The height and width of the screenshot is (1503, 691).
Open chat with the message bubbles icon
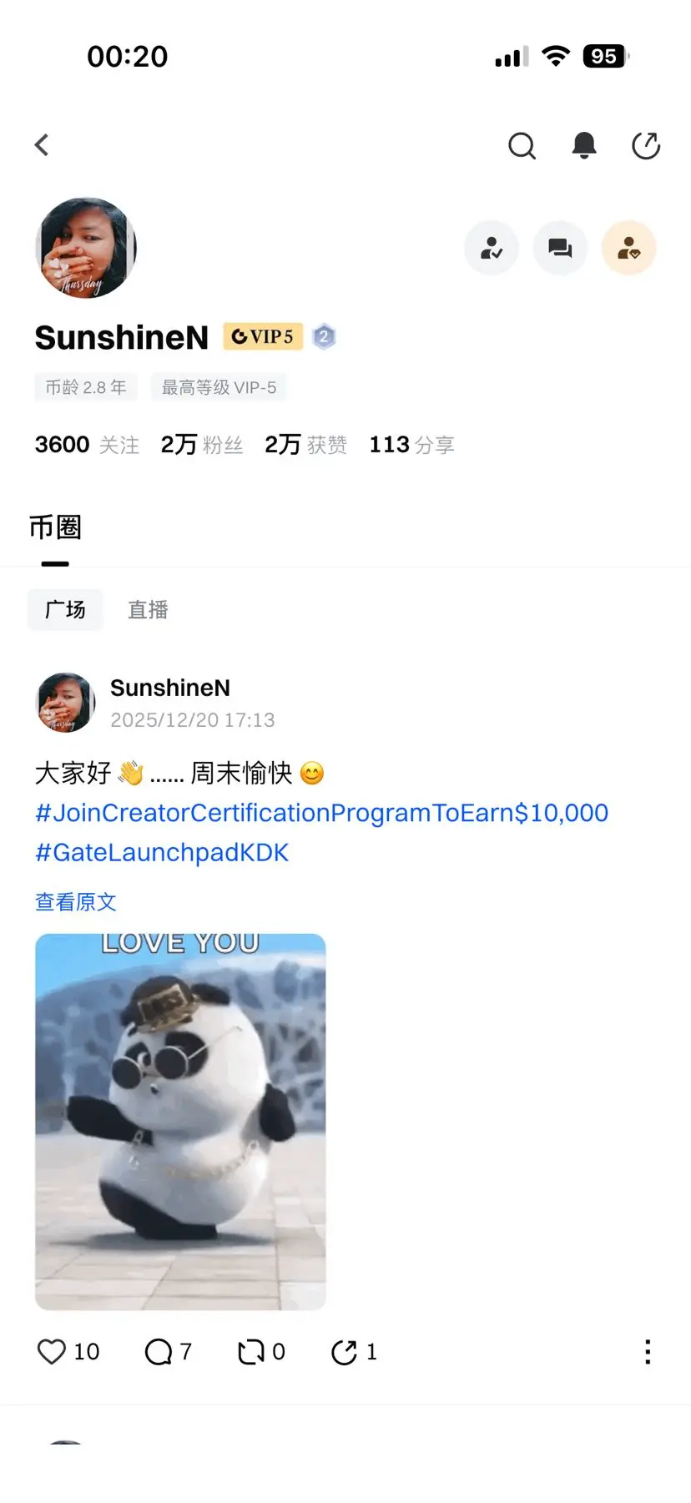coord(560,248)
